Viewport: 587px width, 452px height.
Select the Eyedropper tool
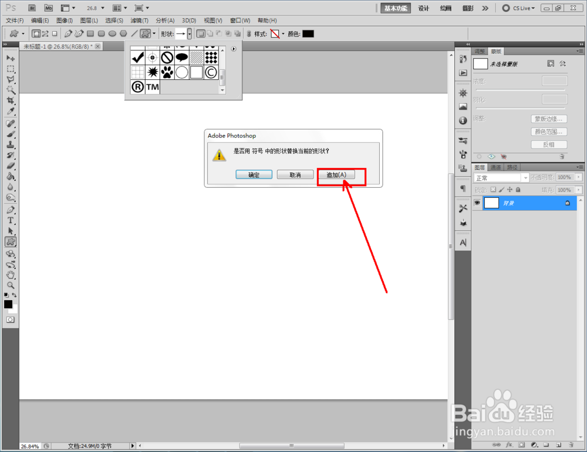tap(11, 111)
